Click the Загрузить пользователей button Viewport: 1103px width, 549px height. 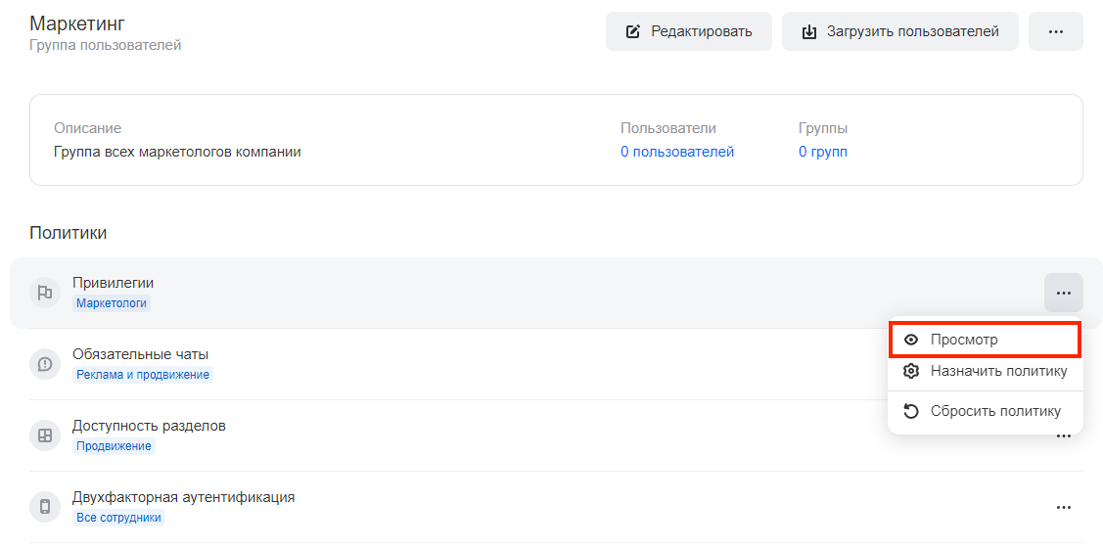coord(900,31)
